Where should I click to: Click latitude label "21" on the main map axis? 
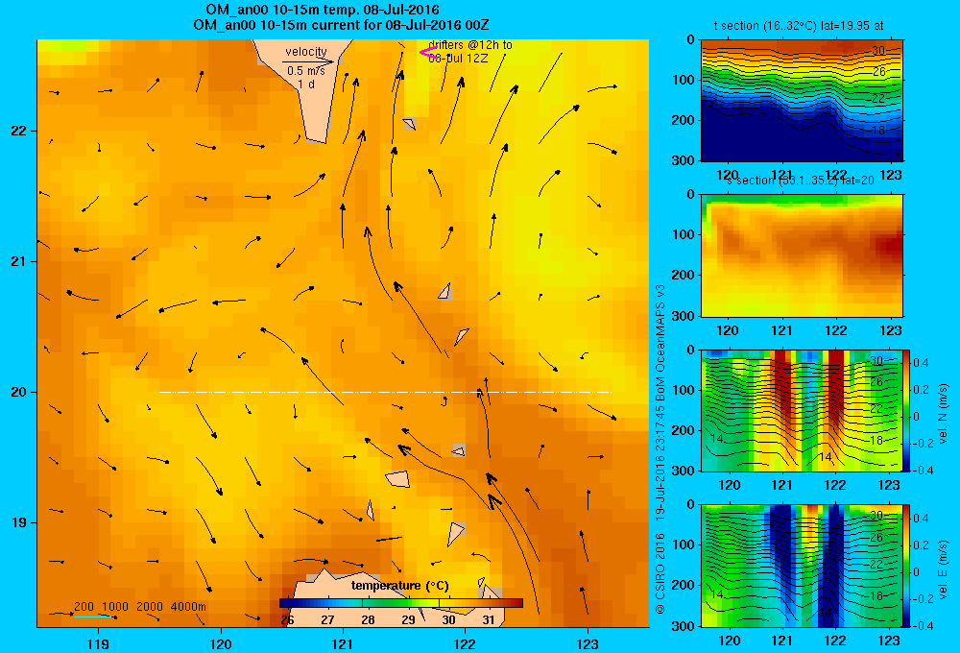click(18, 261)
